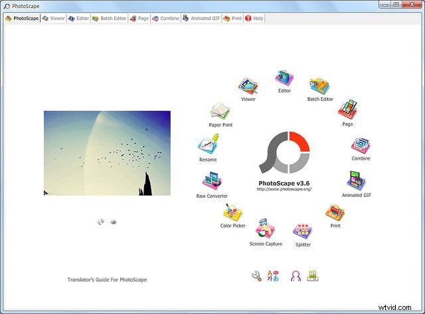Click the eye icon below the photo
425x314 pixels.
(x=114, y=222)
